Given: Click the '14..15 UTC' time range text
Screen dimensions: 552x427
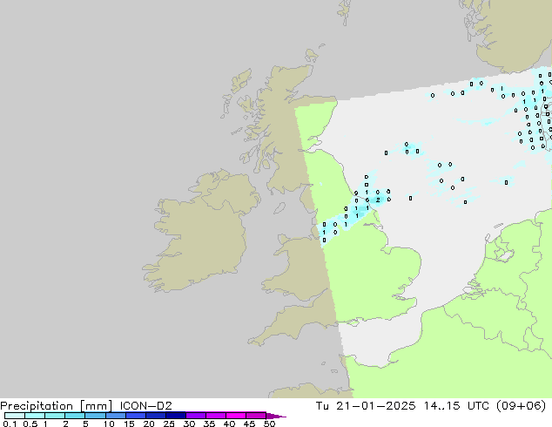Looking at the screenshot, I should pyautogui.click(x=456, y=406).
